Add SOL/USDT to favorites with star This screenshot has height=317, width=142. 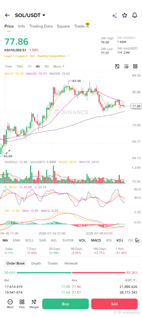coord(125,15)
